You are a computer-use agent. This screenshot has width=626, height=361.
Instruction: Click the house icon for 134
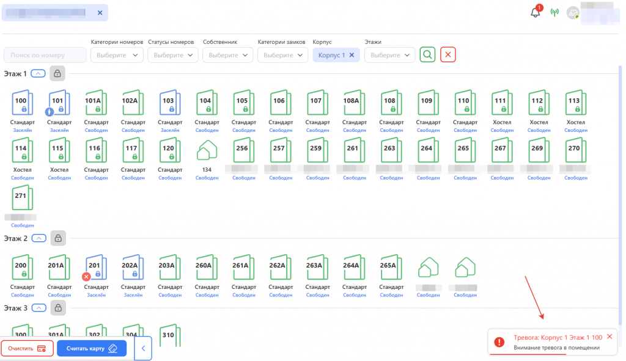207,150
